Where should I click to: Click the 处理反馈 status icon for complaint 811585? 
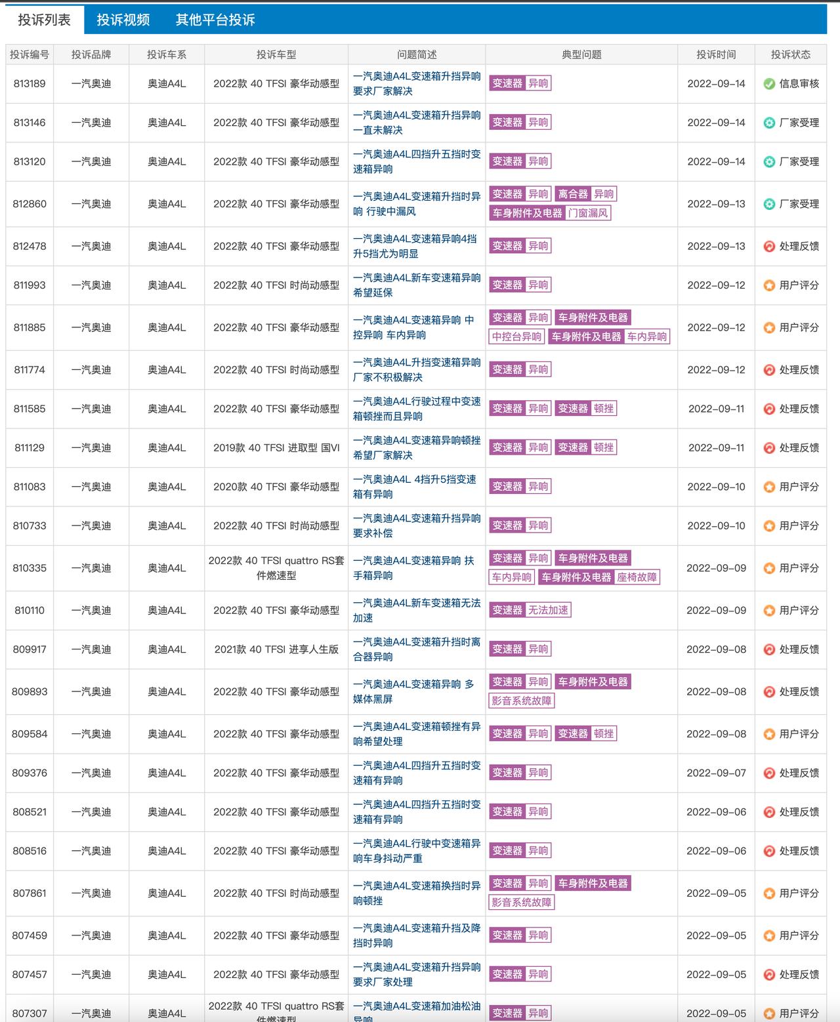tap(770, 409)
